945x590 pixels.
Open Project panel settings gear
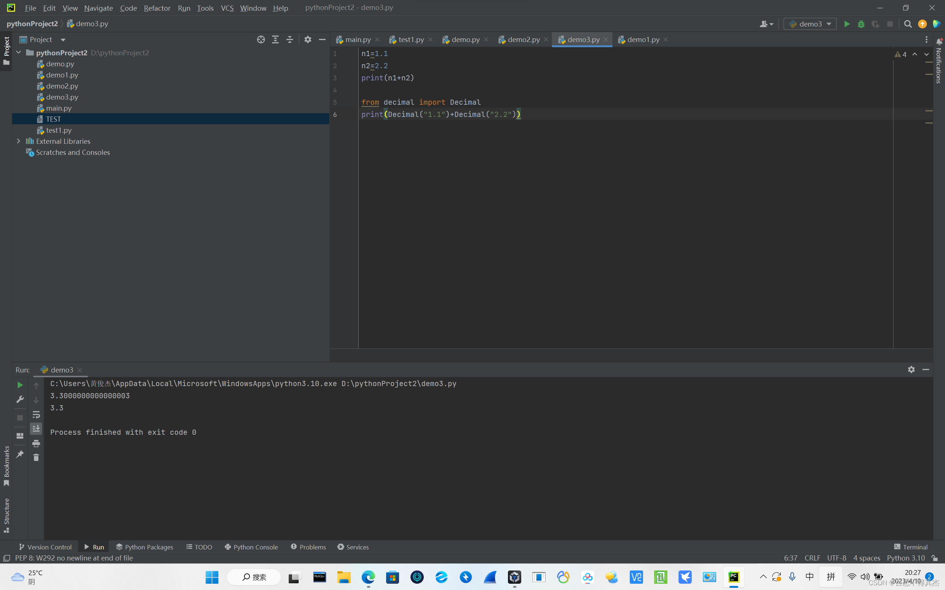pyautogui.click(x=308, y=39)
